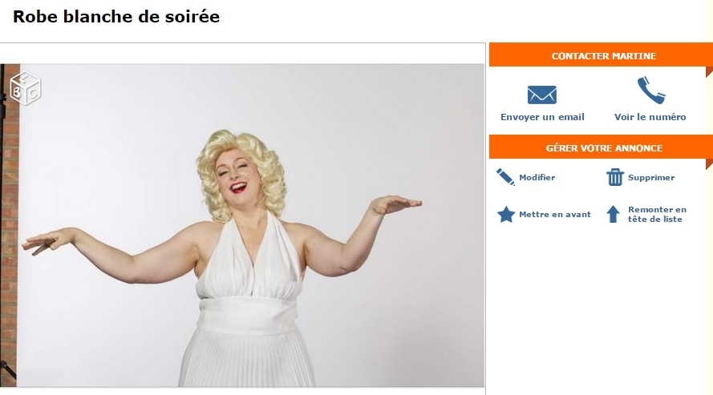Viewport: 713px width, 395px height.
Task: Click the Robe blanche de soirée title
Action: pyautogui.click(x=116, y=17)
